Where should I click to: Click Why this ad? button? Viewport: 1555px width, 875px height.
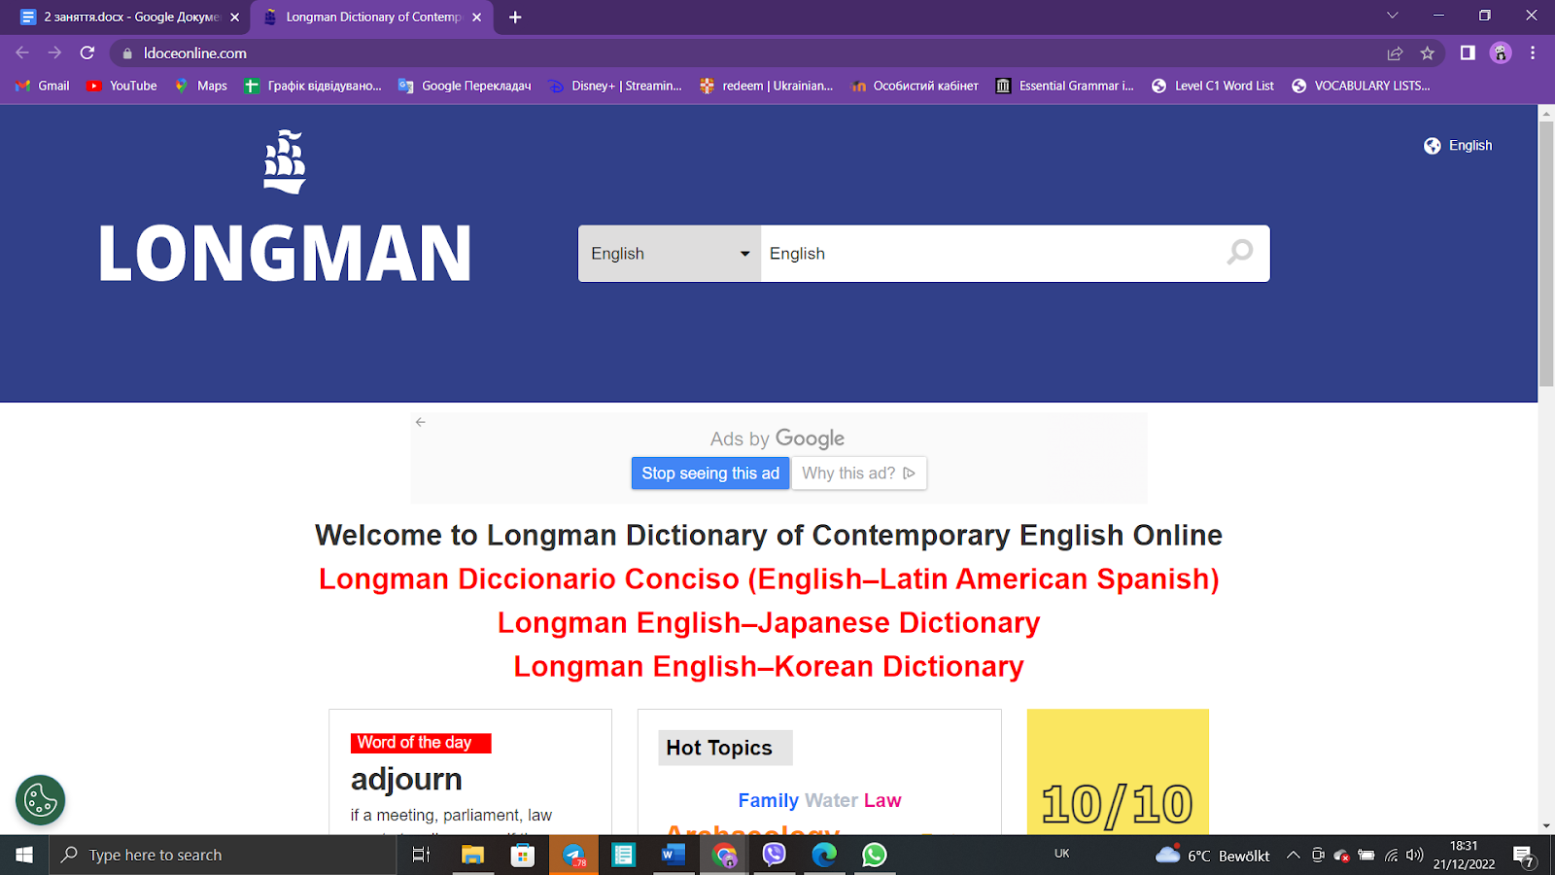click(x=858, y=473)
